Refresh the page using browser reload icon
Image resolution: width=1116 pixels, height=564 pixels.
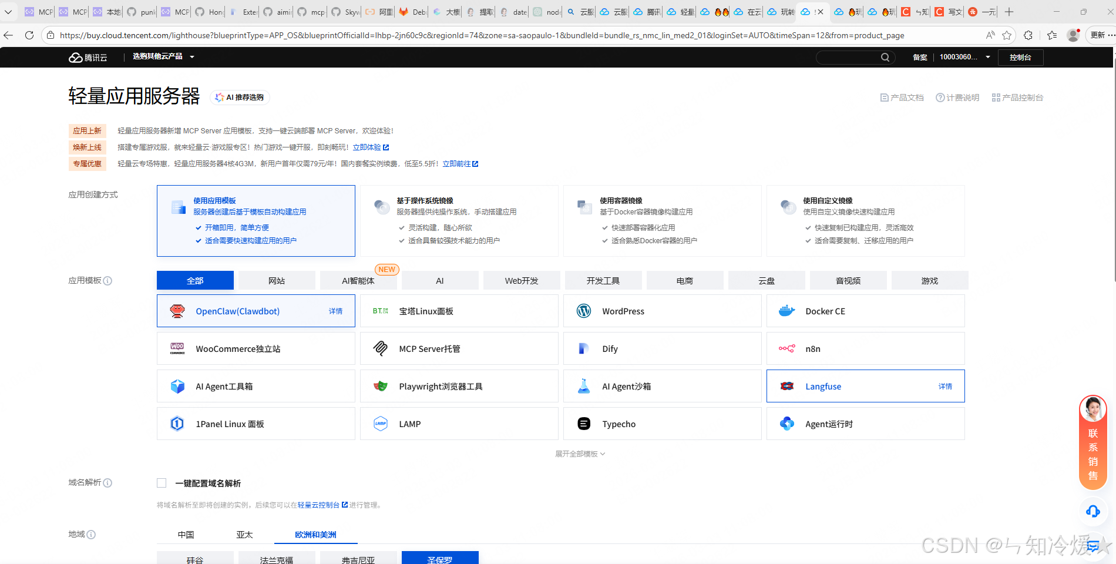tap(29, 35)
